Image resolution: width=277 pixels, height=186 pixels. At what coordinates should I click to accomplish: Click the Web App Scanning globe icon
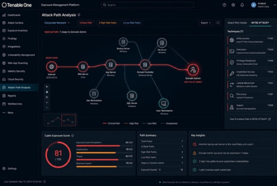click(4, 63)
